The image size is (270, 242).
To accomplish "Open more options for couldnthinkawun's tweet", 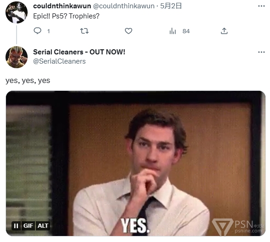I will (261, 6).
